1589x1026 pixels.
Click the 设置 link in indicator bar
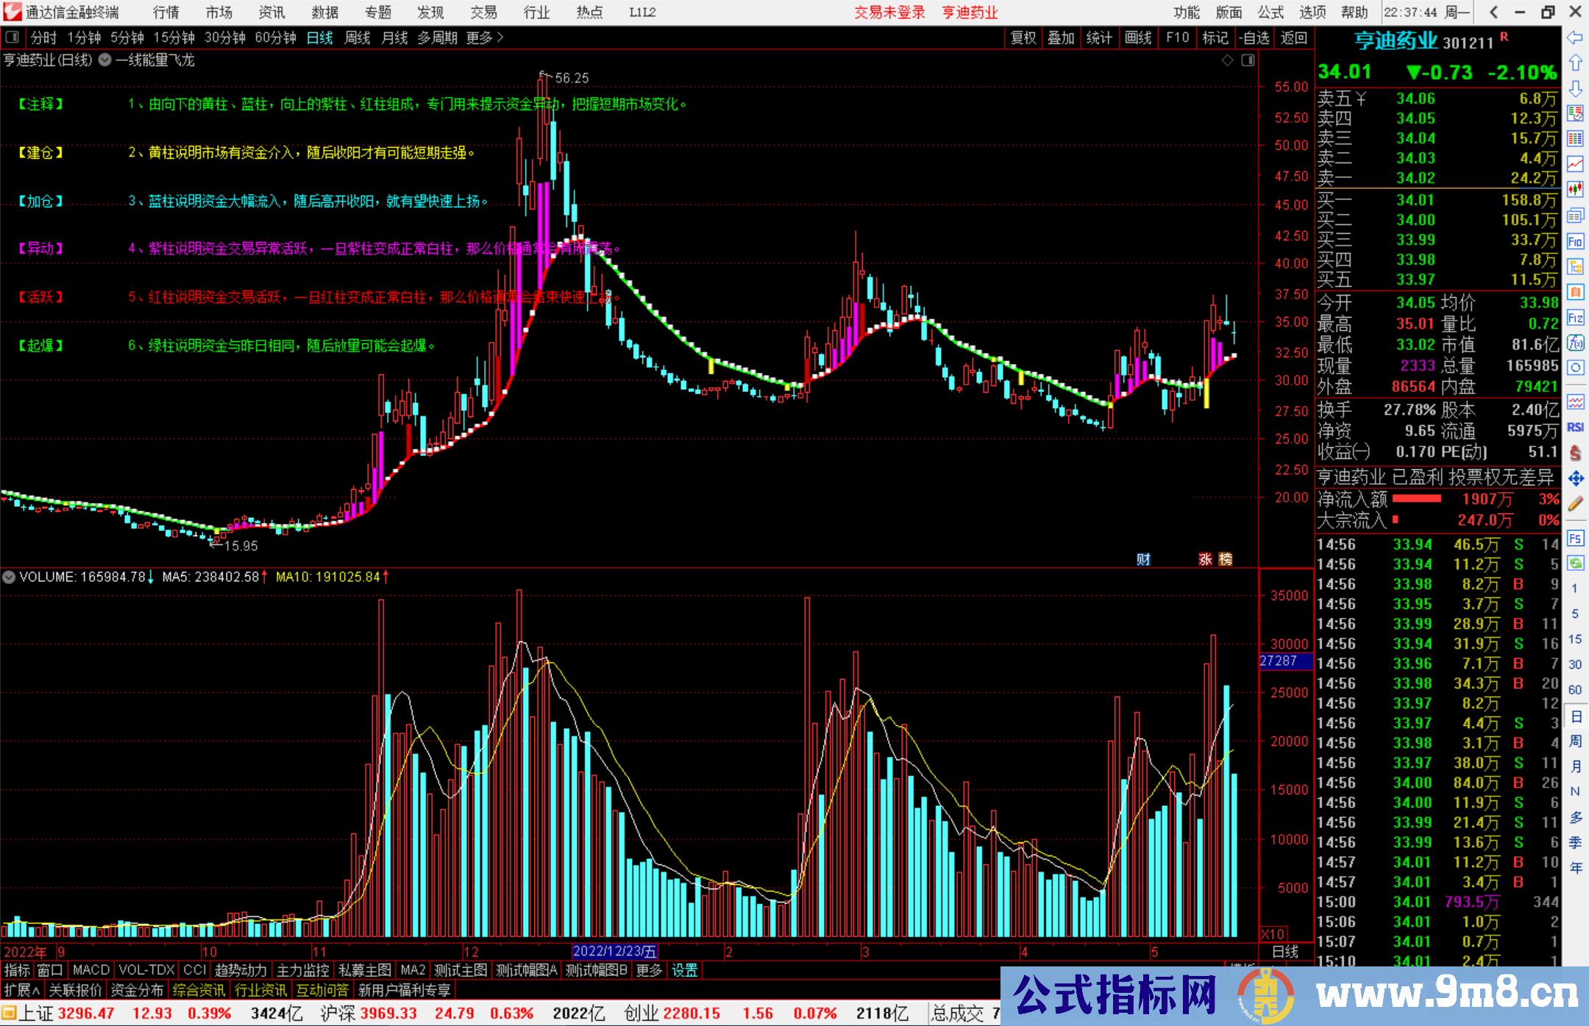pyautogui.click(x=684, y=970)
